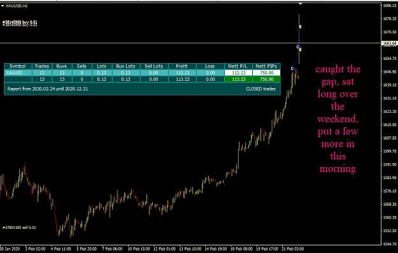
Task: Click 14 Feb 19:00 on the time axis
Action: (x=216, y=249)
